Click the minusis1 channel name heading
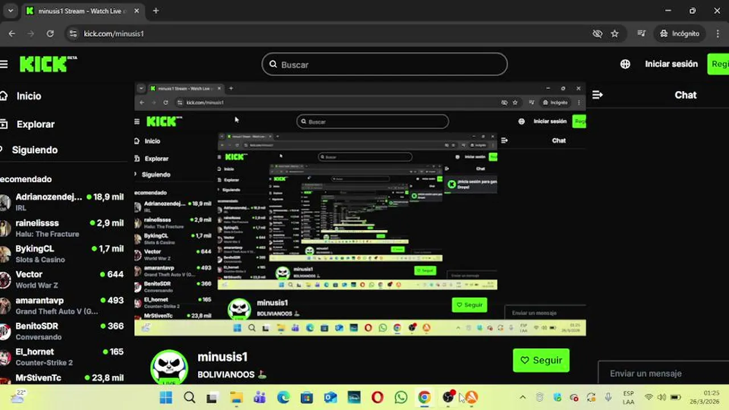 click(223, 357)
